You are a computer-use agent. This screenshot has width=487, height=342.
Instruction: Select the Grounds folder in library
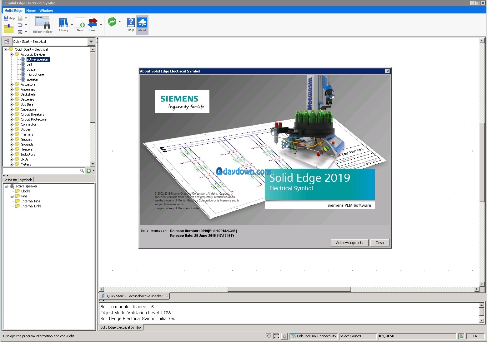pyautogui.click(x=27, y=144)
